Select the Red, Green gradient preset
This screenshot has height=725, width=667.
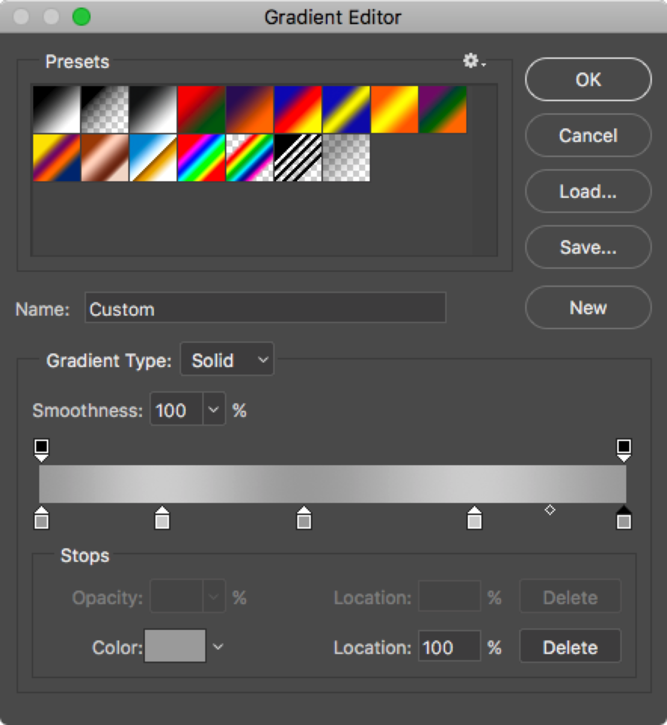click(201, 109)
